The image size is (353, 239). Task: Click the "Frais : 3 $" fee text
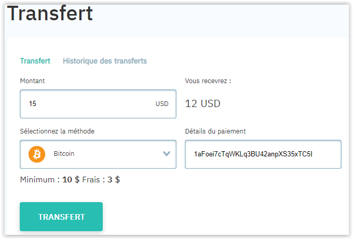[x=101, y=180]
